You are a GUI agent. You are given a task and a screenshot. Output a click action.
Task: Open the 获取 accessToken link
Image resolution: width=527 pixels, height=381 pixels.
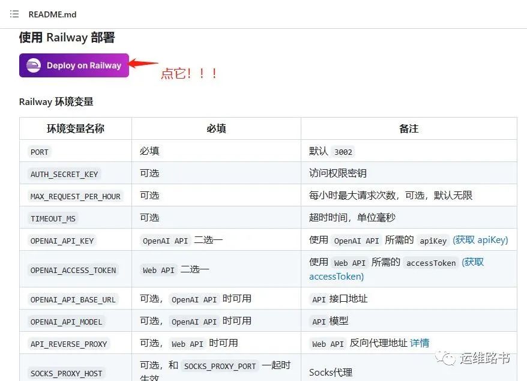(396, 269)
